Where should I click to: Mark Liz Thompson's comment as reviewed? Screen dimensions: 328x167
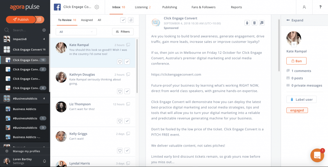coord(127,121)
